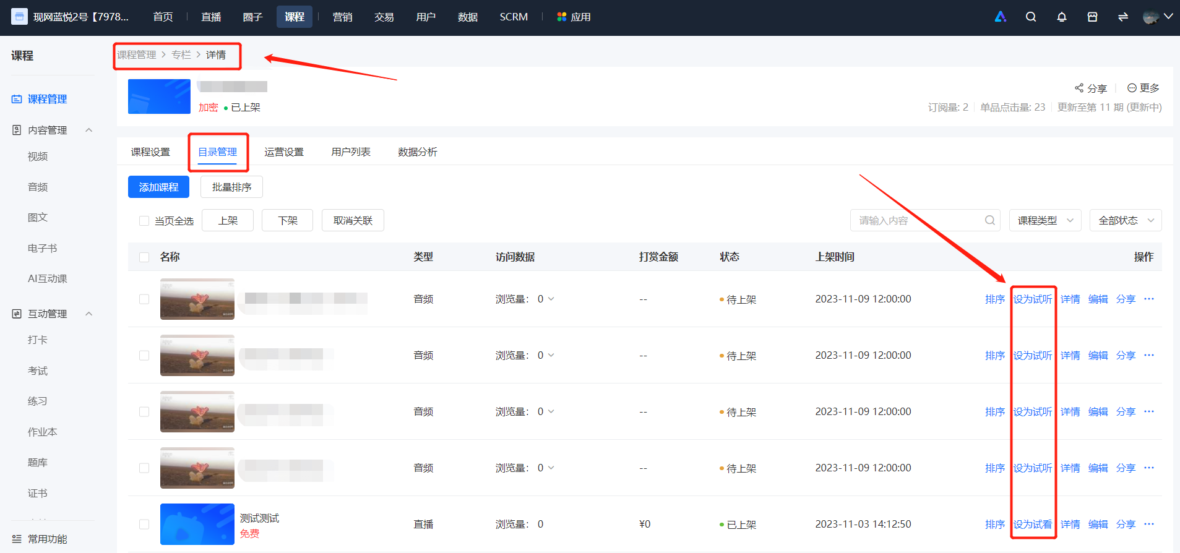The width and height of the screenshot is (1180, 553).
Task: Click the blue A logo icon
Action: coord(1001,17)
